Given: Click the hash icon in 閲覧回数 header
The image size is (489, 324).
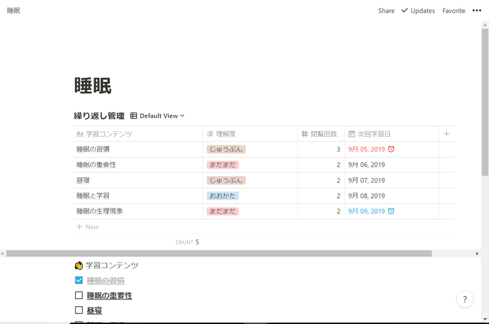Looking at the screenshot, I should click(304, 134).
